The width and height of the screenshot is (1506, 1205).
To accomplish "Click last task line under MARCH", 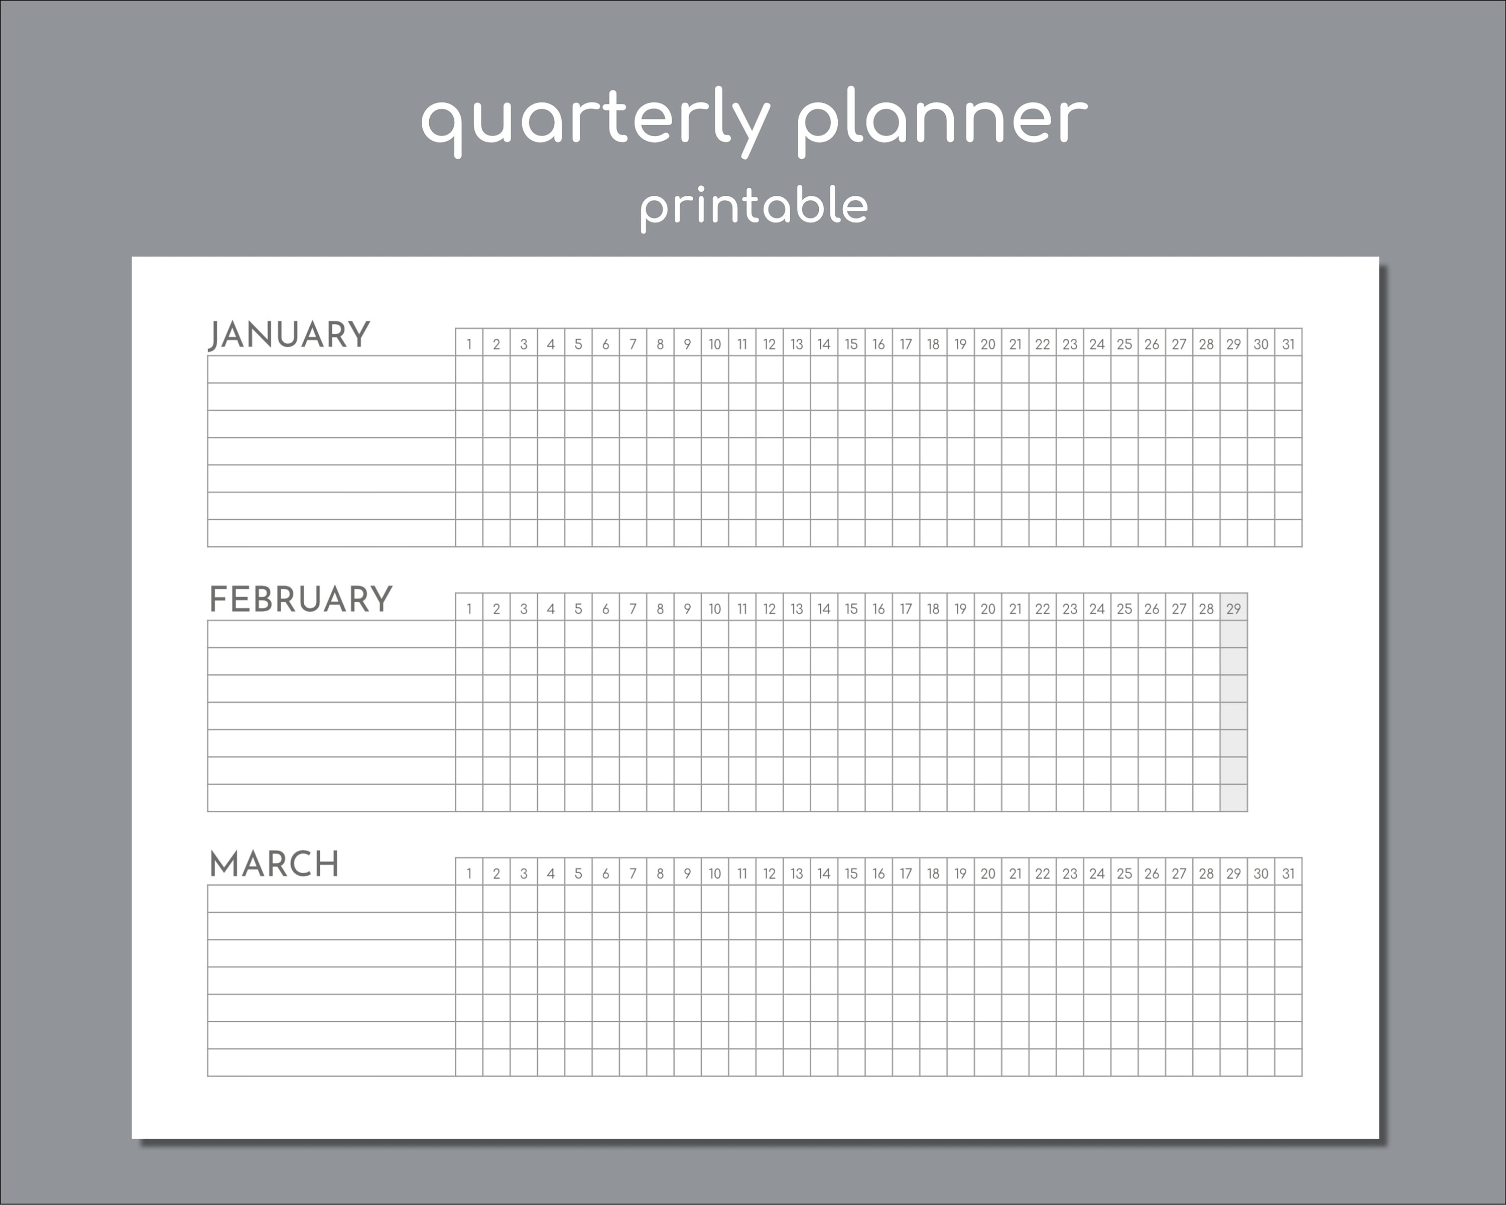I will 332,1062.
